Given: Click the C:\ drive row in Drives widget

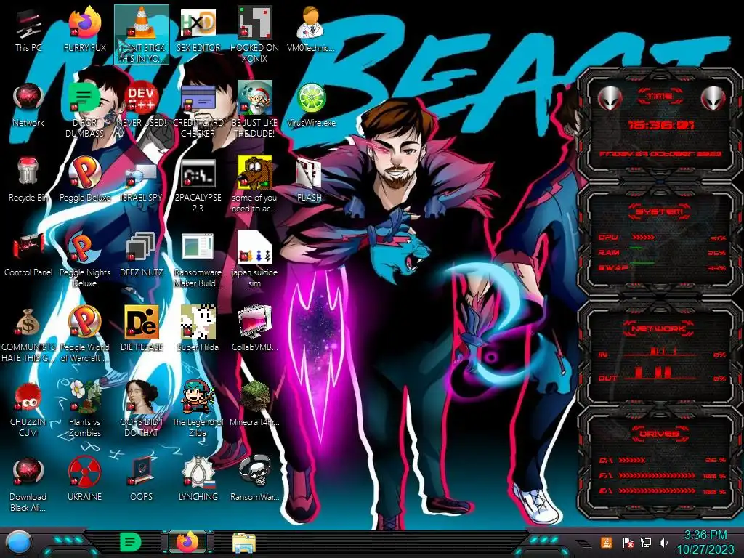Looking at the screenshot, I should coord(662,460).
